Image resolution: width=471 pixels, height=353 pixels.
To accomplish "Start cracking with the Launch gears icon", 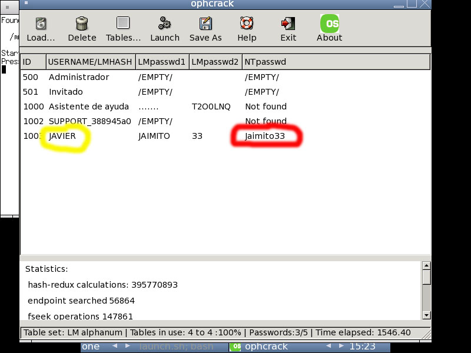I will pyautogui.click(x=164, y=24).
